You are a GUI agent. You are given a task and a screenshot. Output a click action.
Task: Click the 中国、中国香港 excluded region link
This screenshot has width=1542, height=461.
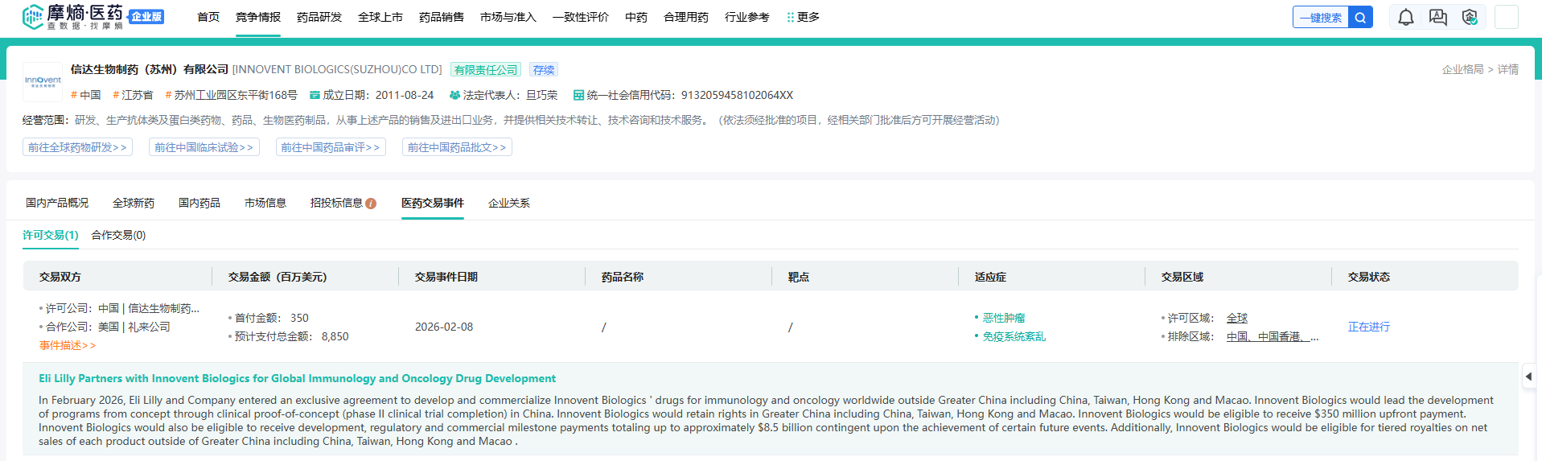pos(1273,336)
